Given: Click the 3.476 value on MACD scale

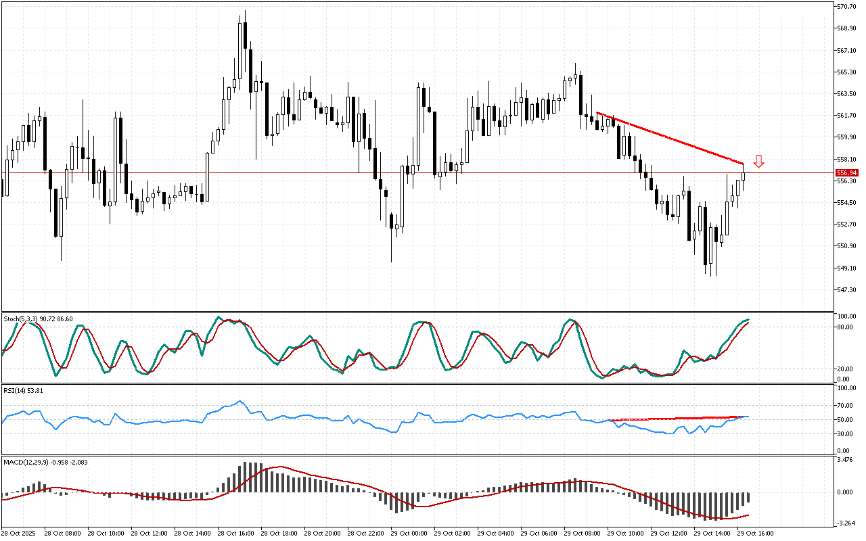Looking at the screenshot, I should (845, 460).
